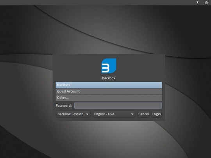The width and height of the screenshot is (211, 158).
Task: Open the accessibility menu icon
Action: click(x=197, y=3)
